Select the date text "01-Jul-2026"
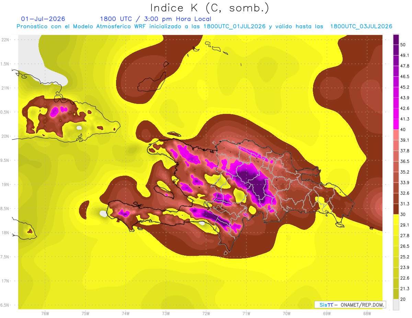The height and width of the screenshot is (318, 412). 43,19
